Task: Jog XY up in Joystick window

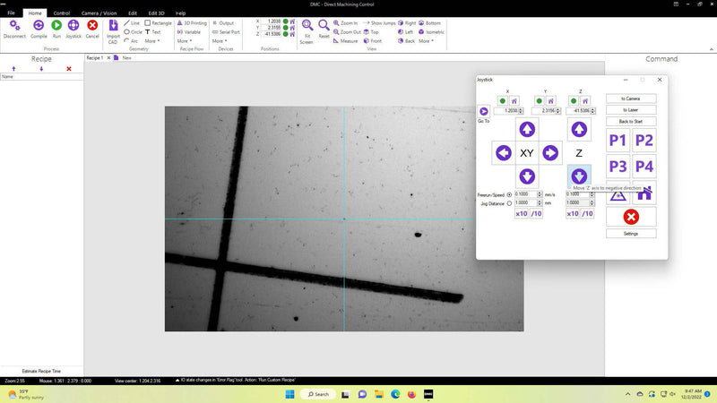Action: coord(527,129)
